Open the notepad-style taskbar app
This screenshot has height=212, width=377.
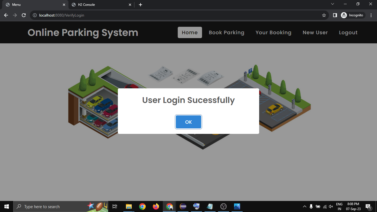[210, 206]
